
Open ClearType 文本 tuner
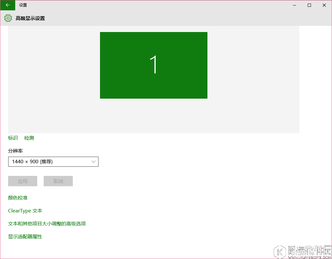(25, 210)
